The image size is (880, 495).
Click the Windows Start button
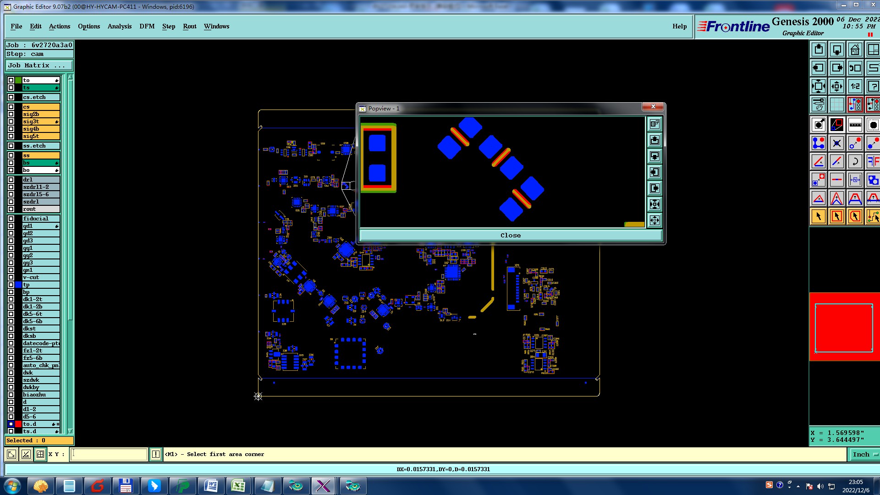(12, 486)
